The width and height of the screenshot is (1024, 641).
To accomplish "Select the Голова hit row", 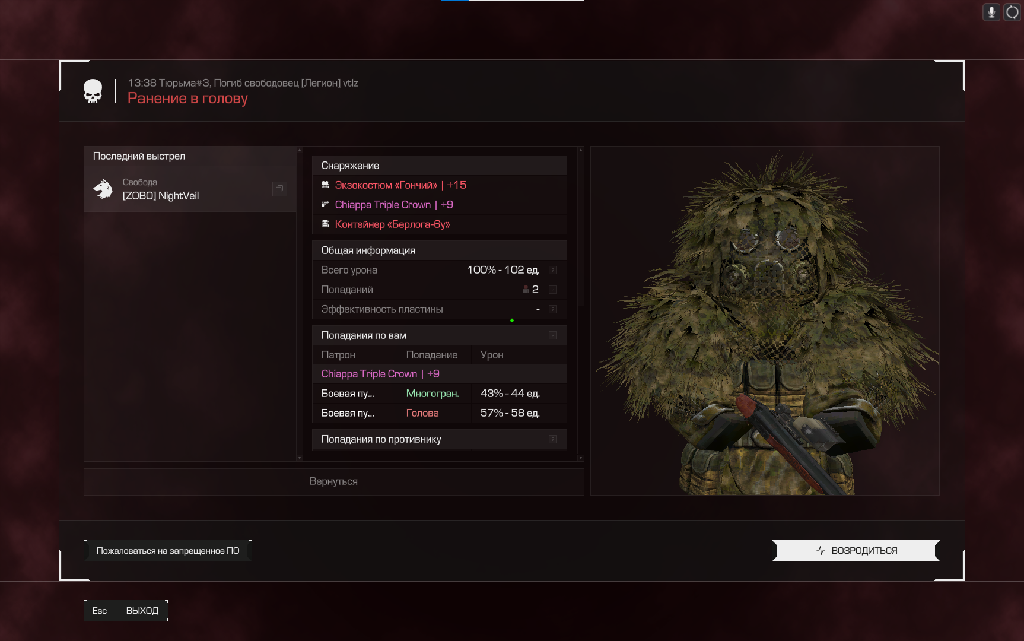I will pos(440,413).
